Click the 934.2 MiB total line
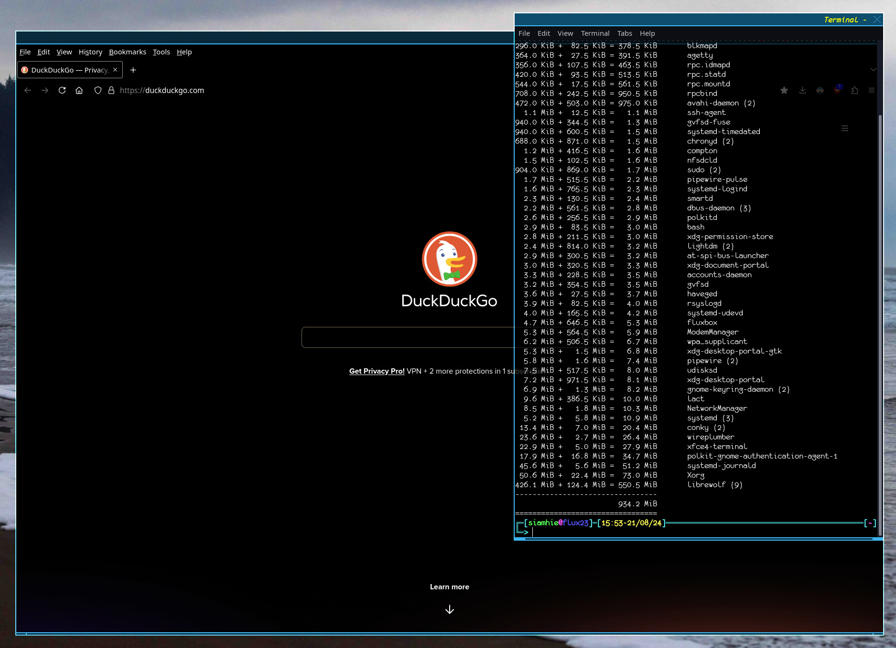Screen dimensions: 896x648 pos(637,504)
